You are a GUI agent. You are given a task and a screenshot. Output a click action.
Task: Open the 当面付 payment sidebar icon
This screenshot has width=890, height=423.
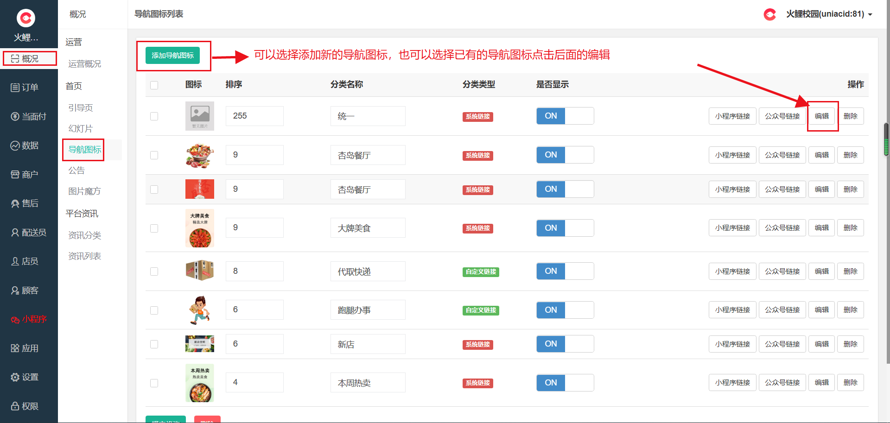[x=15, y=116]
